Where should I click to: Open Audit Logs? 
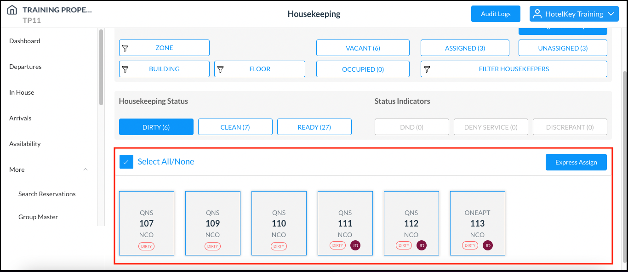click(x=496, y=14)
